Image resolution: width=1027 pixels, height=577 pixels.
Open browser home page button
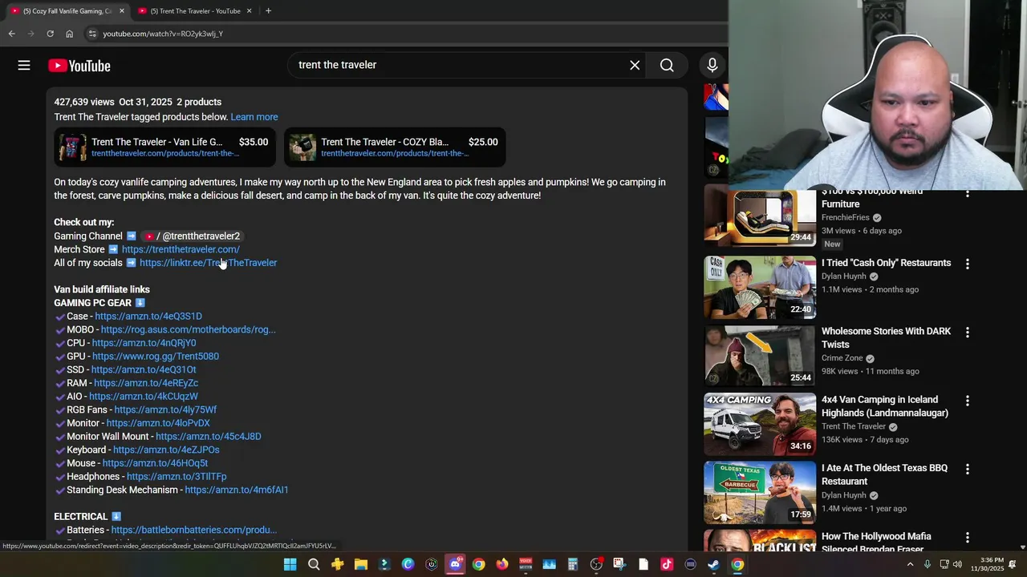(x=70, y=34)
